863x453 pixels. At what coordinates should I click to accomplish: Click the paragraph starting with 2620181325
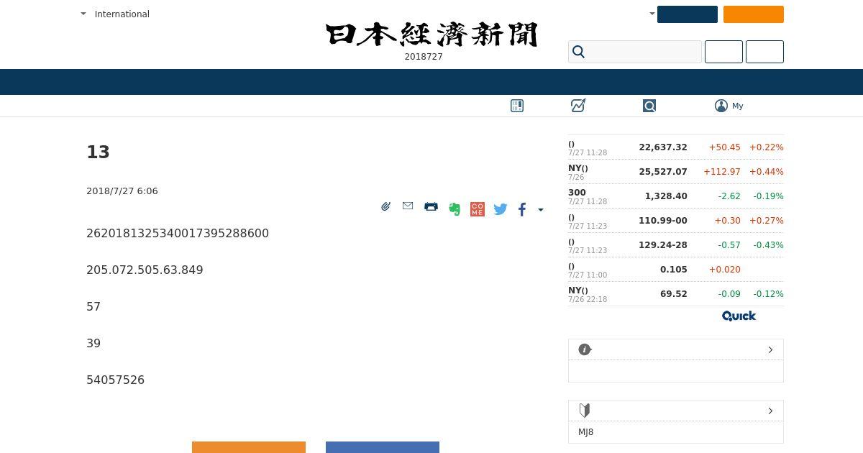coord(178,233)
